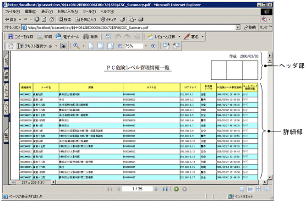
Task: Click the zoom in plus button
Action: tap(153, 46)
